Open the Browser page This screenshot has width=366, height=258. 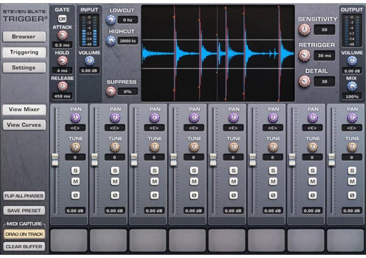tap(24, 37)
